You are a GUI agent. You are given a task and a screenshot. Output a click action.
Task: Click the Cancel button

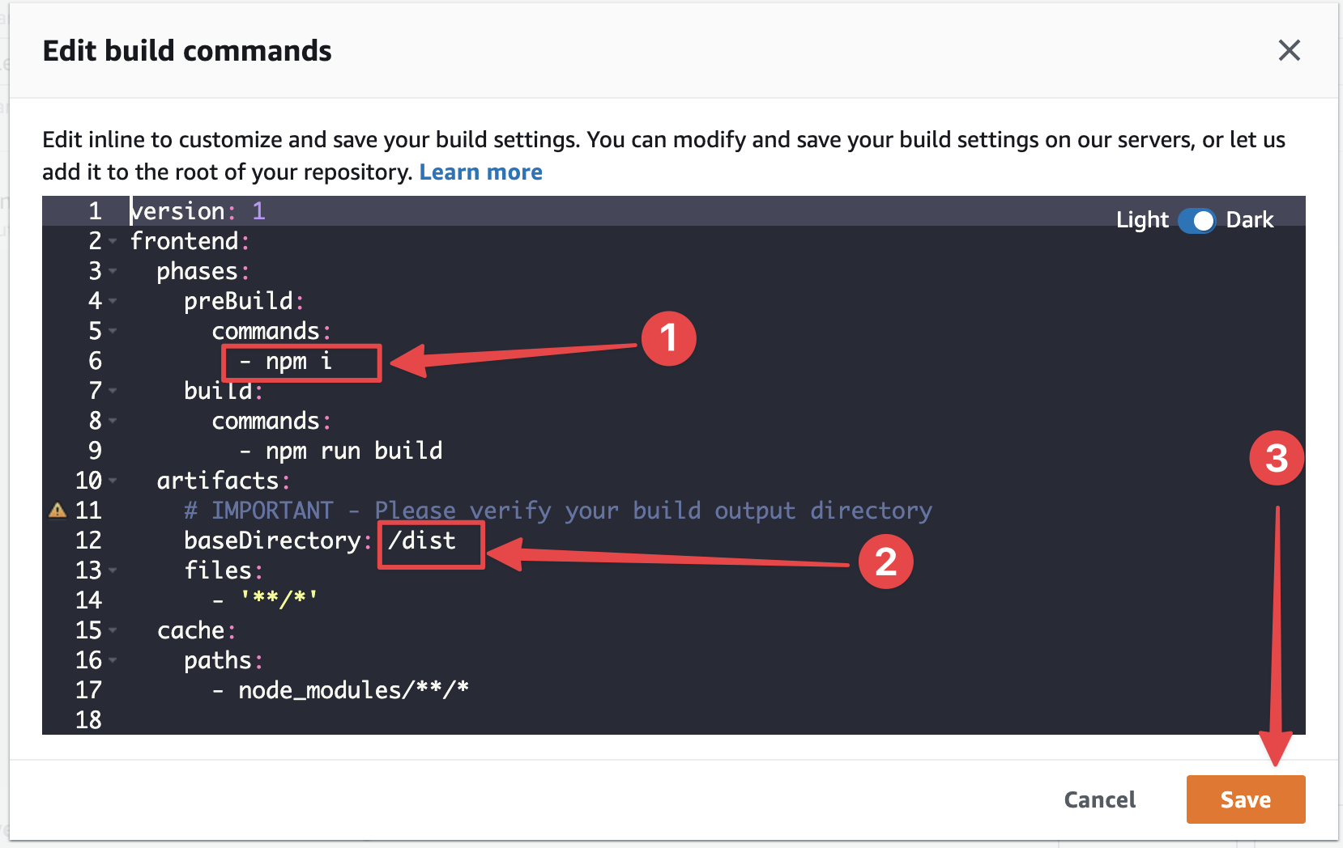[1099, 799]
